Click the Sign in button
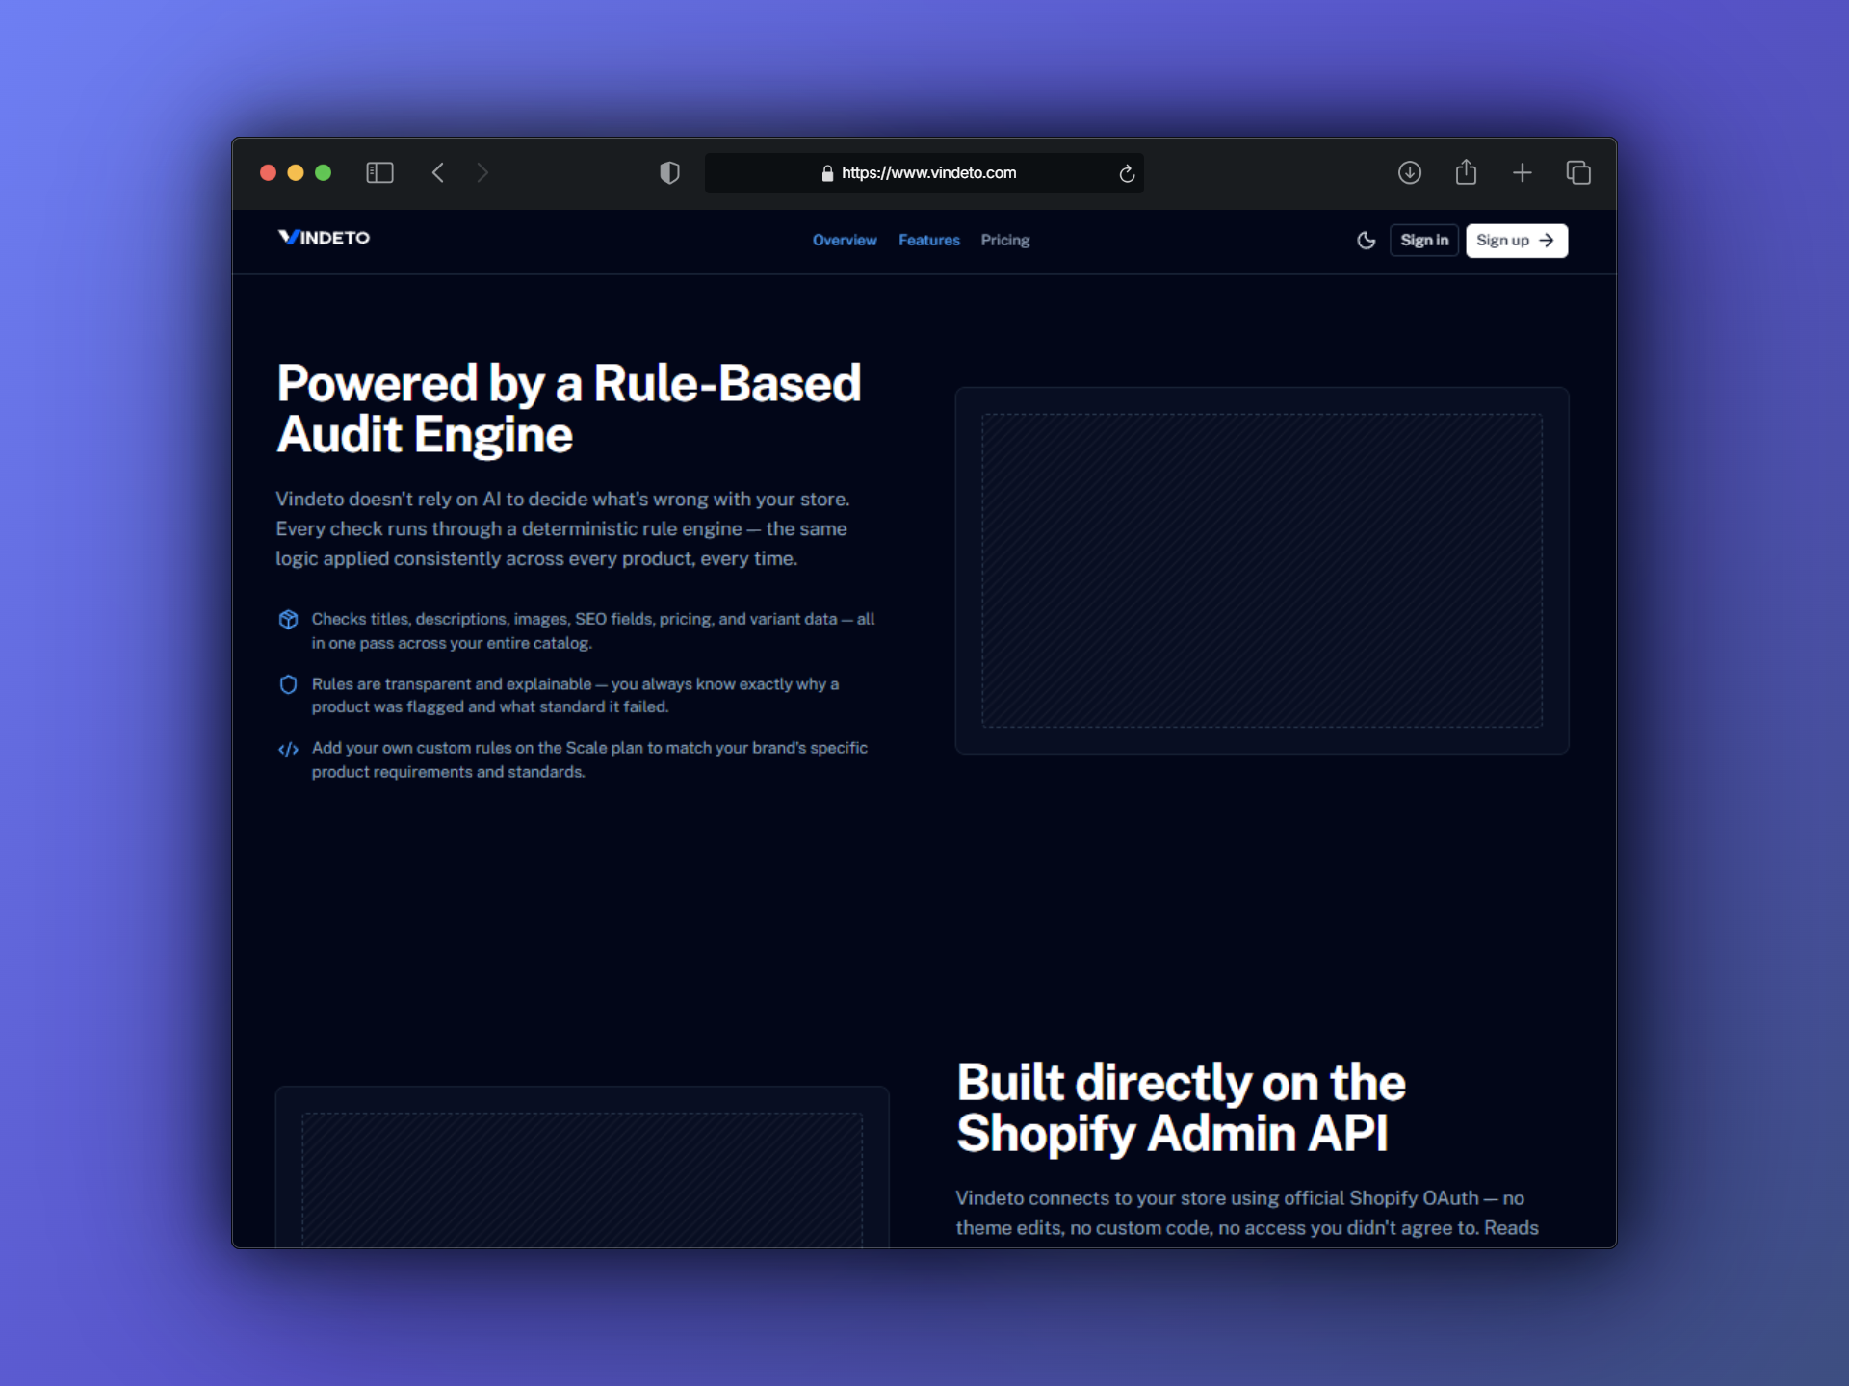This screenshot has height=1386, width=1849. point(1423,241)
